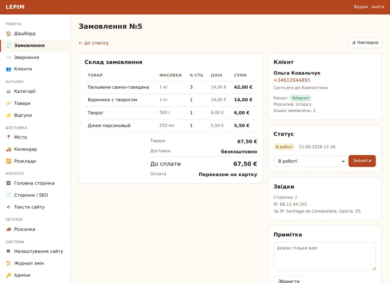Click the 'Переказом на картку' payment text
This screenshot has height=283, width=390.
(x=228, y=175)
